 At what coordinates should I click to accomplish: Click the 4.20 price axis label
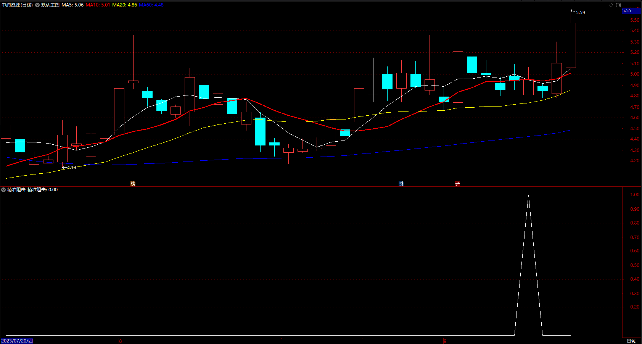[635, 161]
